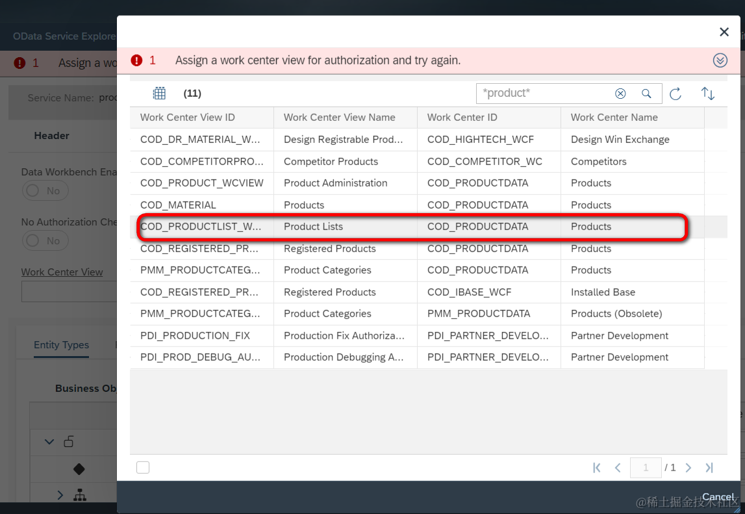Image resolution: width=745 pixels, height=514 pixels.
Task: Select PDI_PRODUCTION_FIX view ID
Action: pos(195,336)
